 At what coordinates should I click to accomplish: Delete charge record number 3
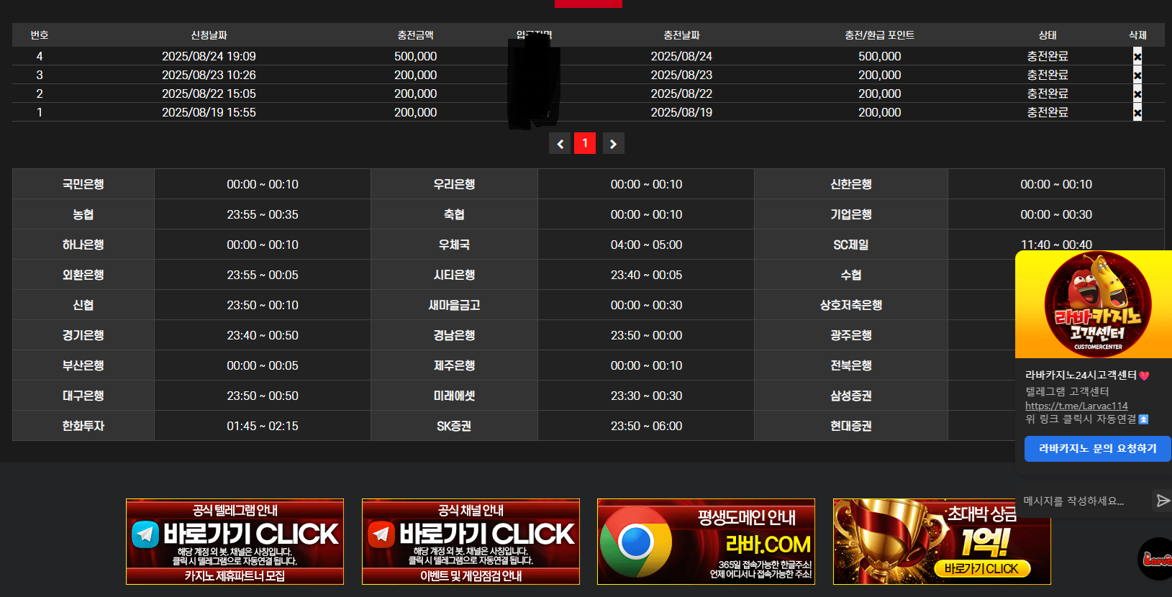click(1137, 75)
